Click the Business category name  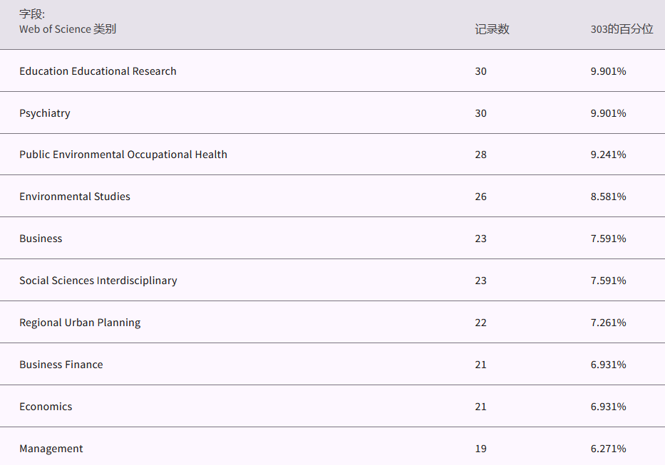(41, 239)
